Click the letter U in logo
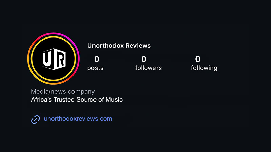This screenshot has height=152, width=271. [x=47, y=58]
